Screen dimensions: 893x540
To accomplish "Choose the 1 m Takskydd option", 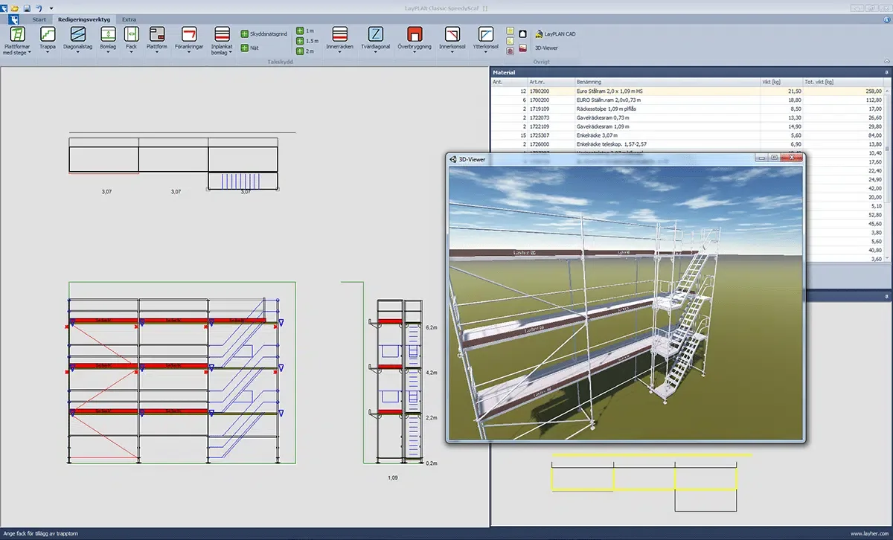I will coord(305,31).
